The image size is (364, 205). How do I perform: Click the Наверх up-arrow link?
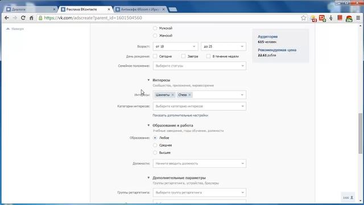point(15,29)
